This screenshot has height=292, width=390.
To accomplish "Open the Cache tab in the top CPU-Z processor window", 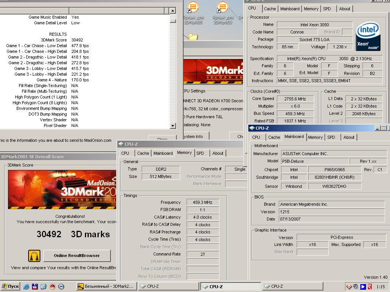I will tap(270, 9).
